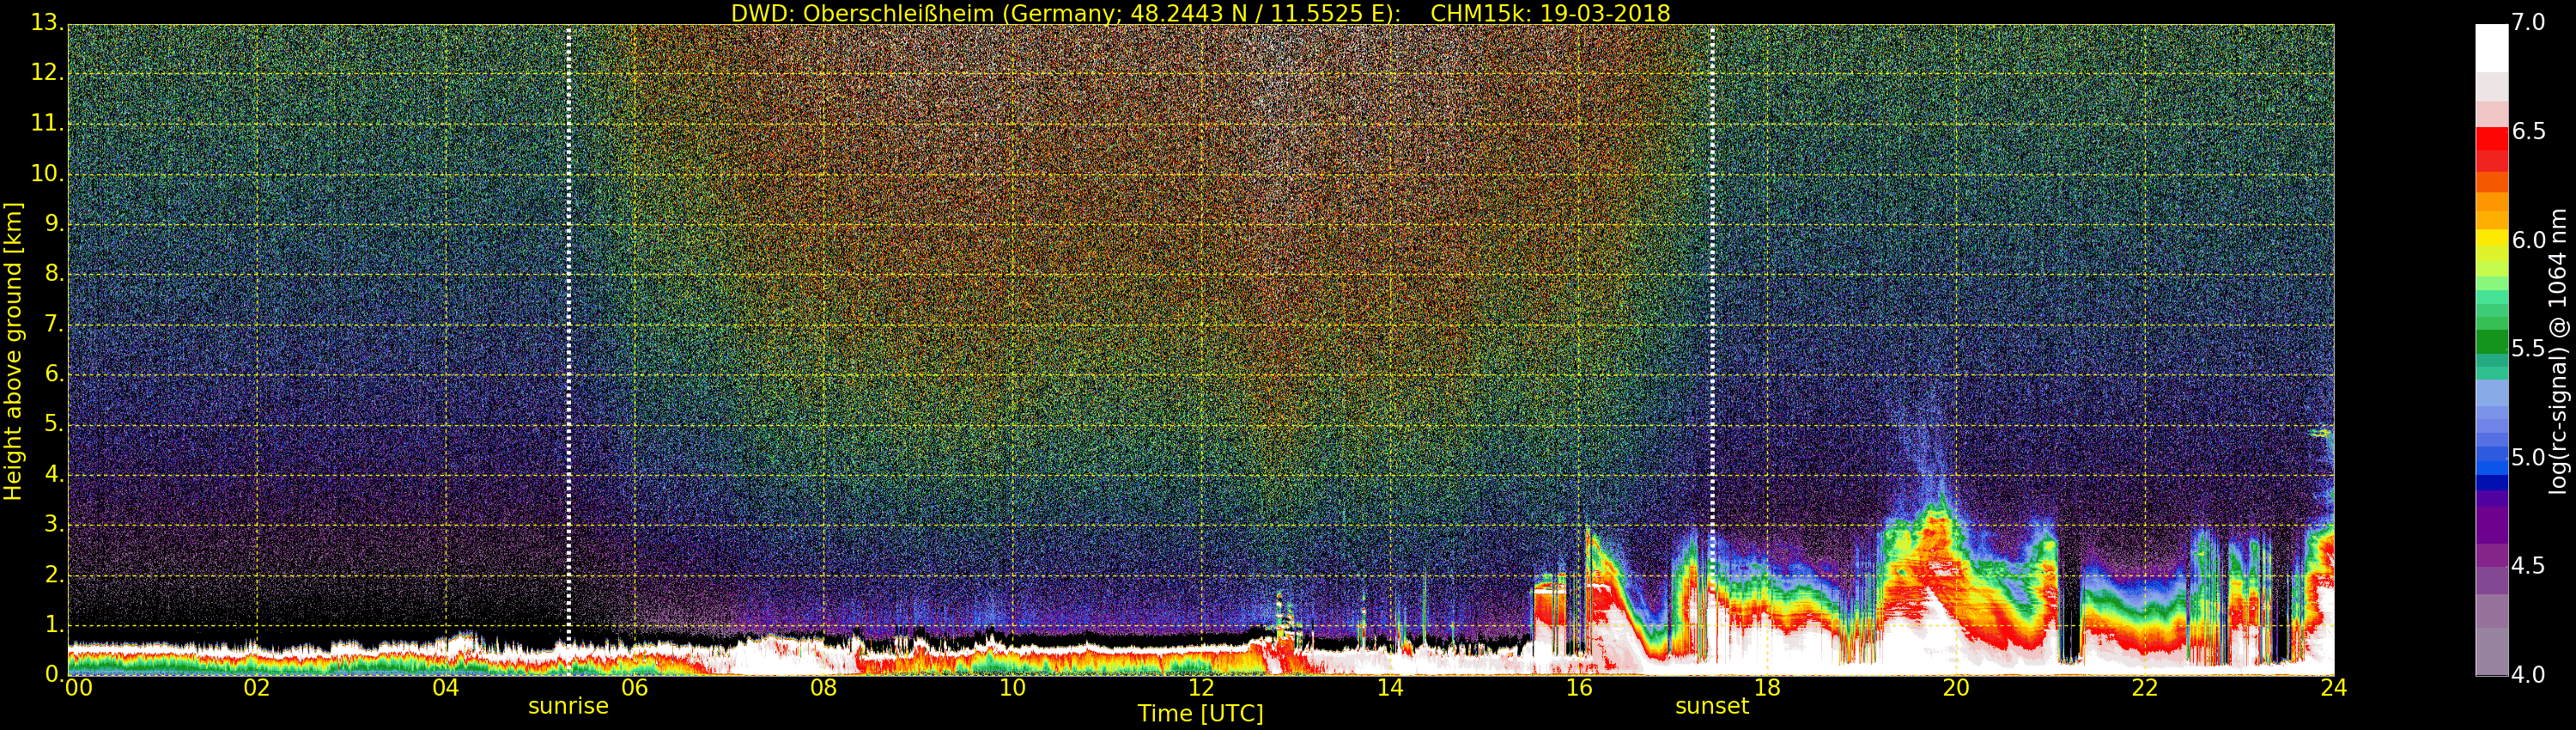2576x730 pixels.
Task: Click the colorbar '6.5' value label
Action: click(x=2529, y=132)
